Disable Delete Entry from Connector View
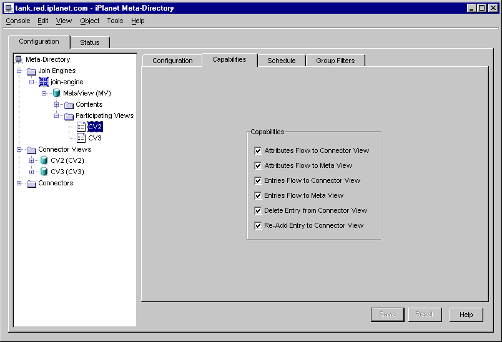 [258, 210]
